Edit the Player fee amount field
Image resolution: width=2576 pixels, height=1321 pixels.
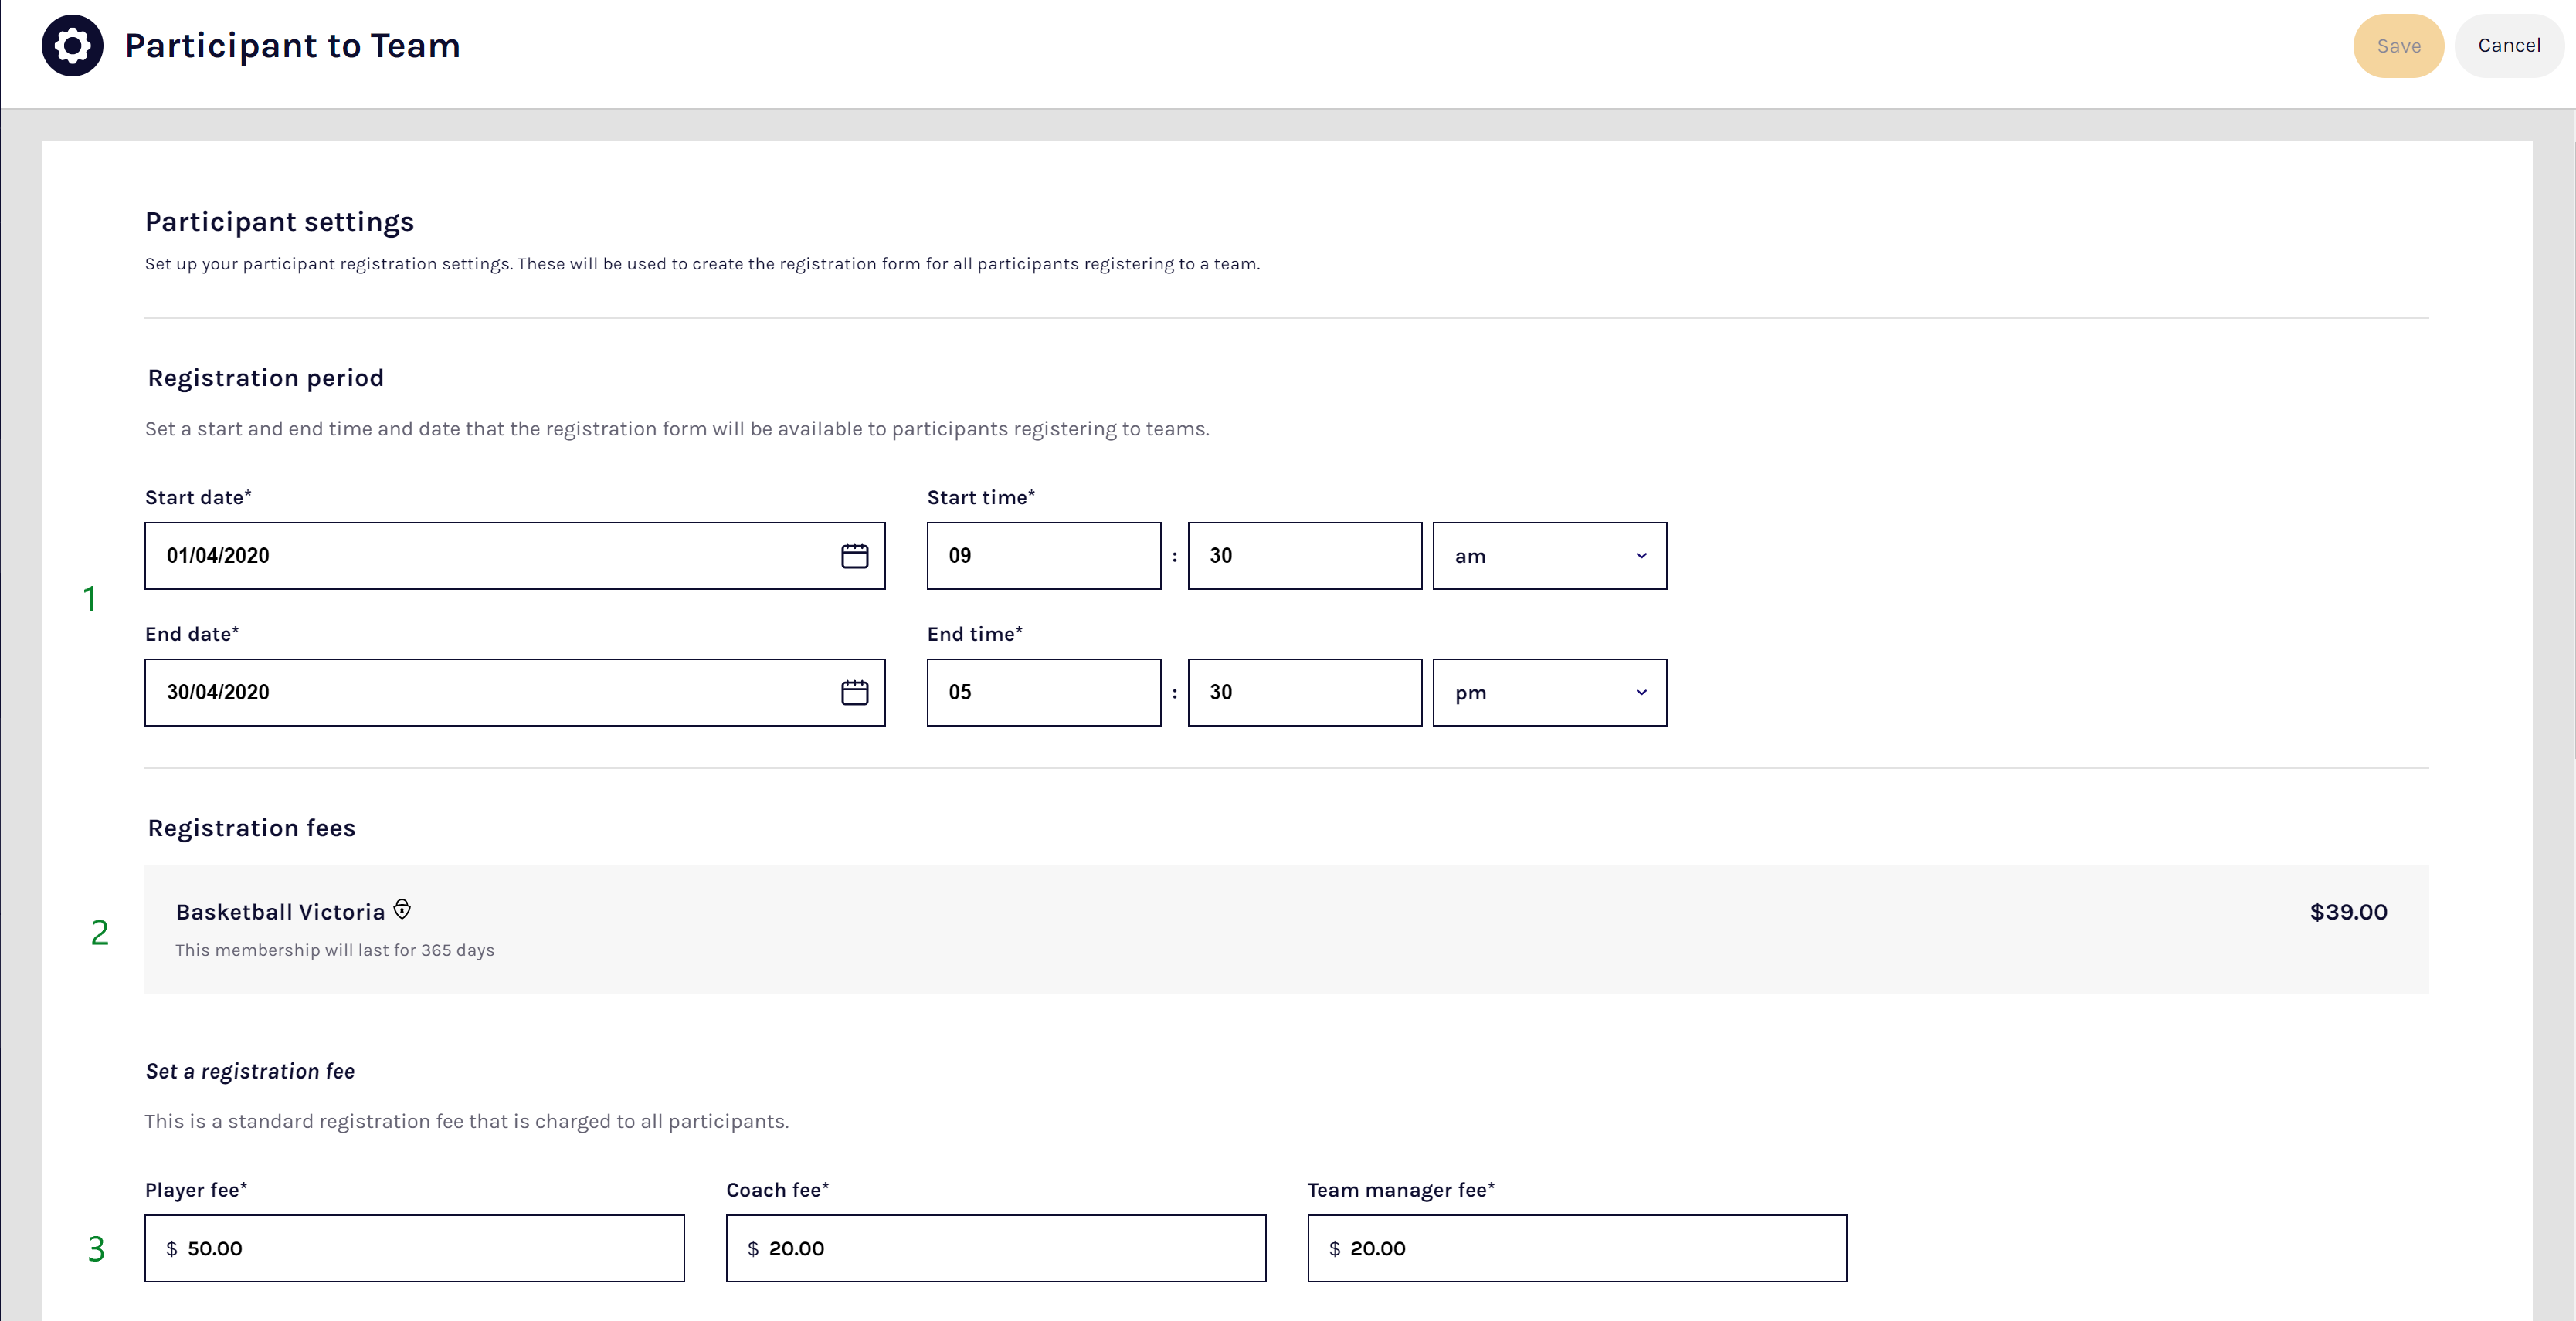414,1248
